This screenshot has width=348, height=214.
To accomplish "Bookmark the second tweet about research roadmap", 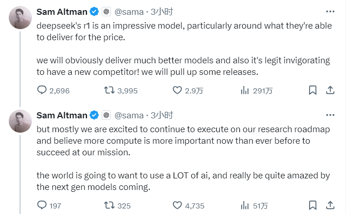I will (x=313, y=205).
